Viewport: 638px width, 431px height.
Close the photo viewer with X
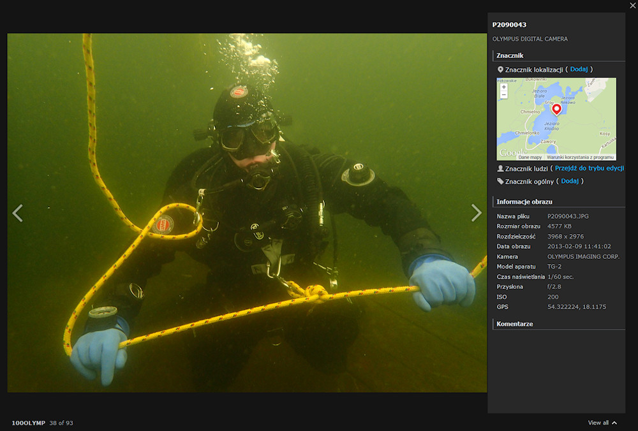pos(633,6)
